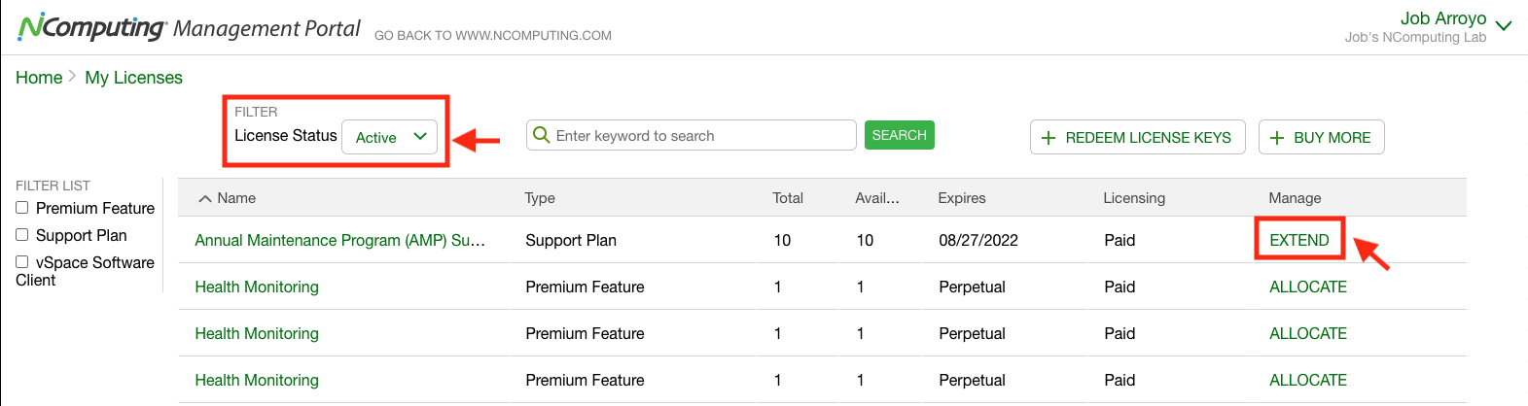Click the plus icon on Buy More
This screenshot has height=406, width=1528.
pyautogui.click(x=1277, y=138)
